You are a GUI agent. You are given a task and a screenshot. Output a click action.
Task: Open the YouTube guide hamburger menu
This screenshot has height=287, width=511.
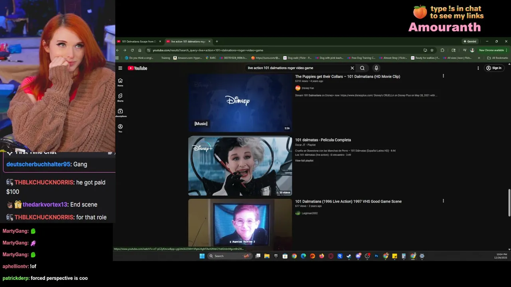point(120,68)
